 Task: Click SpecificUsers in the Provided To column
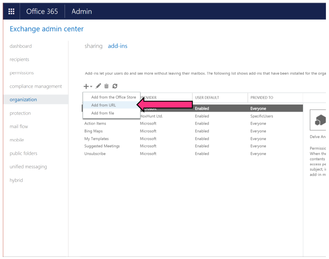click(x=262, y=116)
